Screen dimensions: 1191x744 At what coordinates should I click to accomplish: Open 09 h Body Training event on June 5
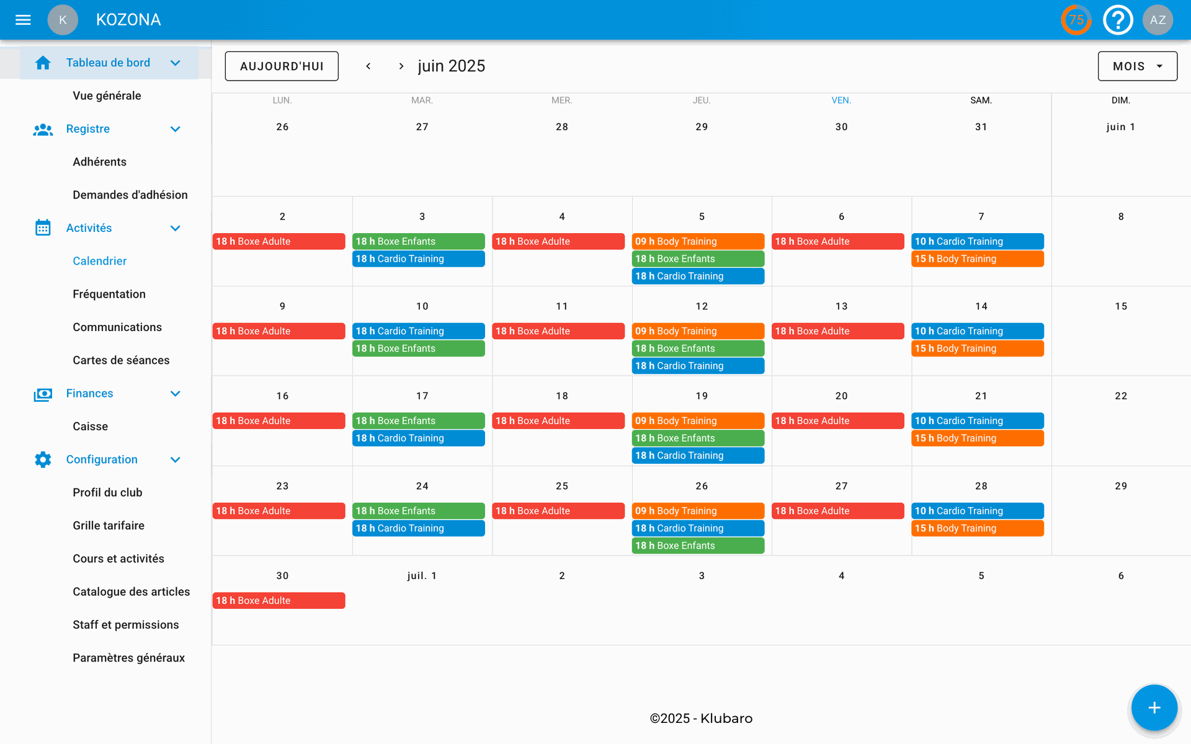[698, 241]
